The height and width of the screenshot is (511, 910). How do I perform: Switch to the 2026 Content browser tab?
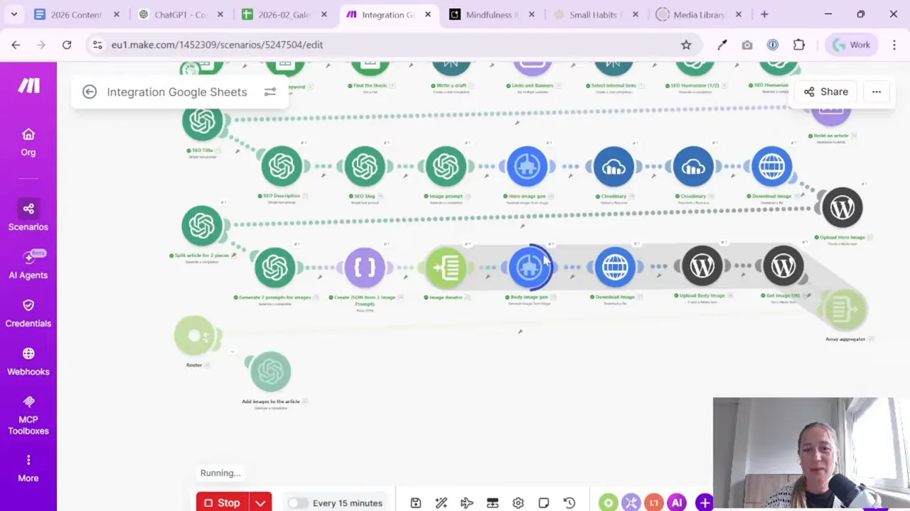pos(75,14)
